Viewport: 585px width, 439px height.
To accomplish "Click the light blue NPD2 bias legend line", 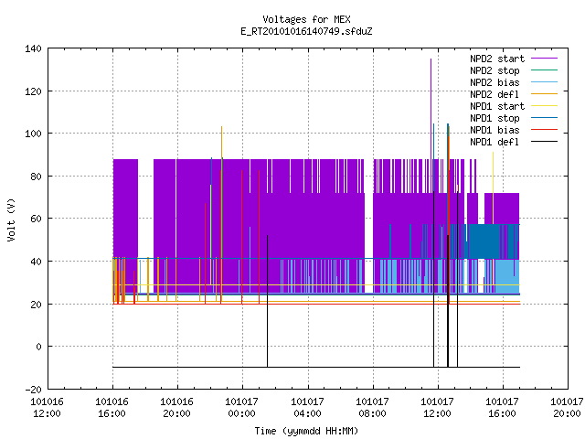I will click(544, 81).
